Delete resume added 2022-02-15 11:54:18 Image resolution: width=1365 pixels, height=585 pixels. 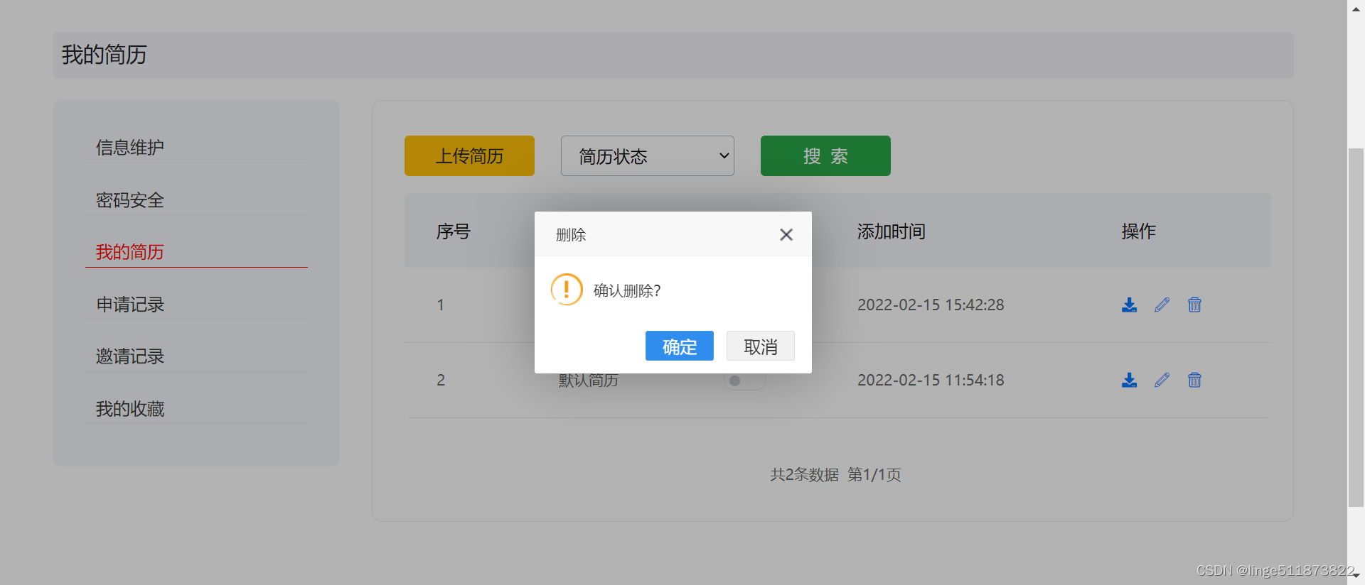point(1194,380)
